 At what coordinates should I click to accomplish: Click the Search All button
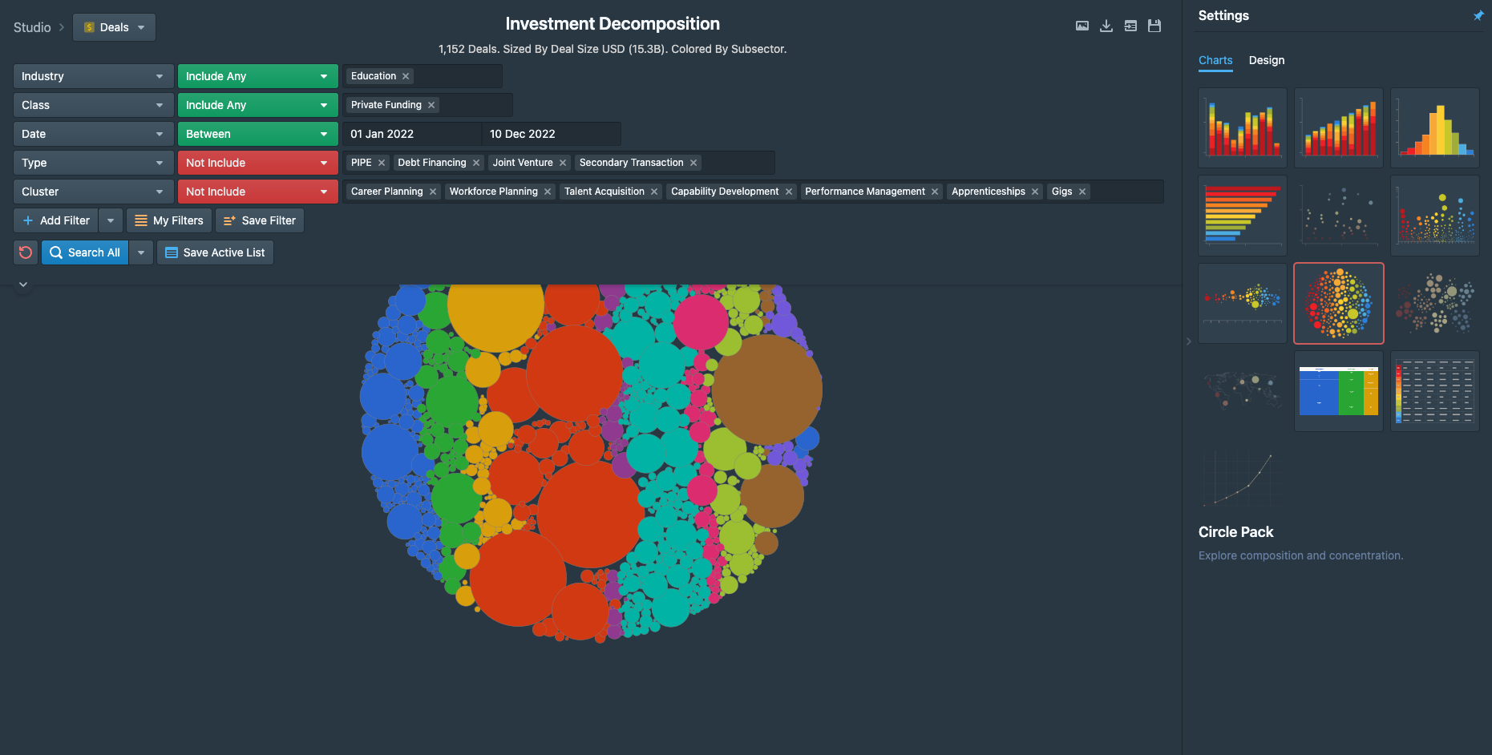click(x=84, y=252)
